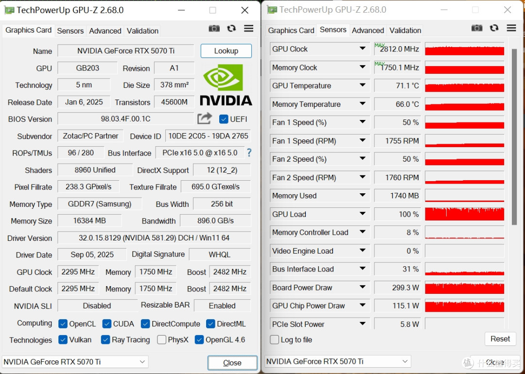Click the Sensors window vertical scrollbar
Viewport: 525px width, 374px height.
pyautogui.click(x=514, y=136)
